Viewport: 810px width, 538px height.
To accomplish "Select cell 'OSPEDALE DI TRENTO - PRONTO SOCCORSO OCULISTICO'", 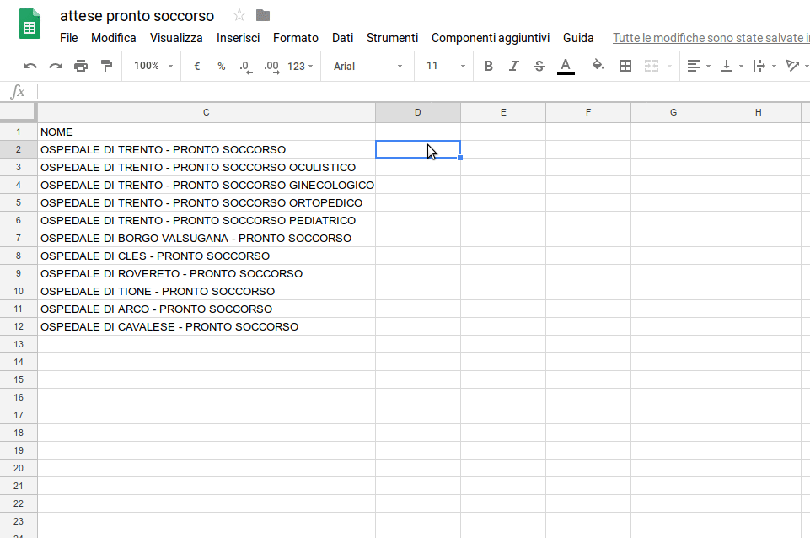I will tap(207, 168).
